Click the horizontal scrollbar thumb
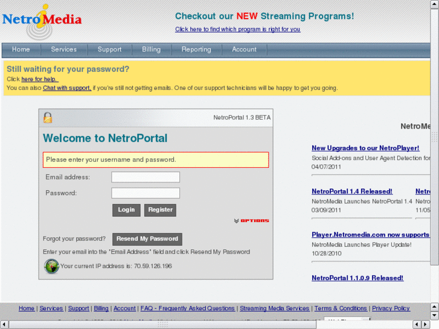 (162, 325)
